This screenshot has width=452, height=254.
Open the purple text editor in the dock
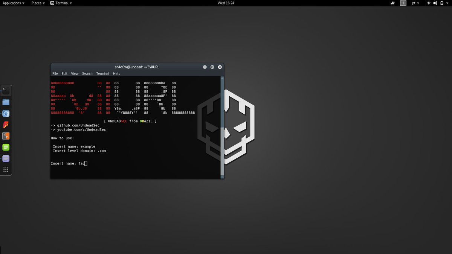coord(6,158)
